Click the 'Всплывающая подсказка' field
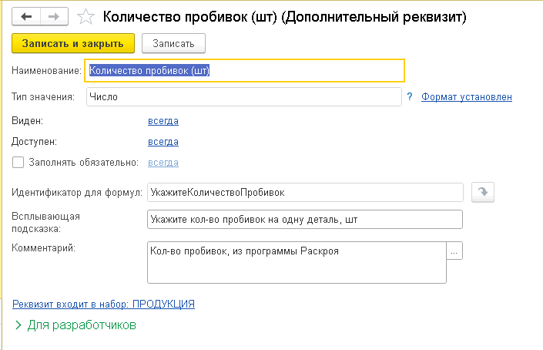 (x=304, y=220)
